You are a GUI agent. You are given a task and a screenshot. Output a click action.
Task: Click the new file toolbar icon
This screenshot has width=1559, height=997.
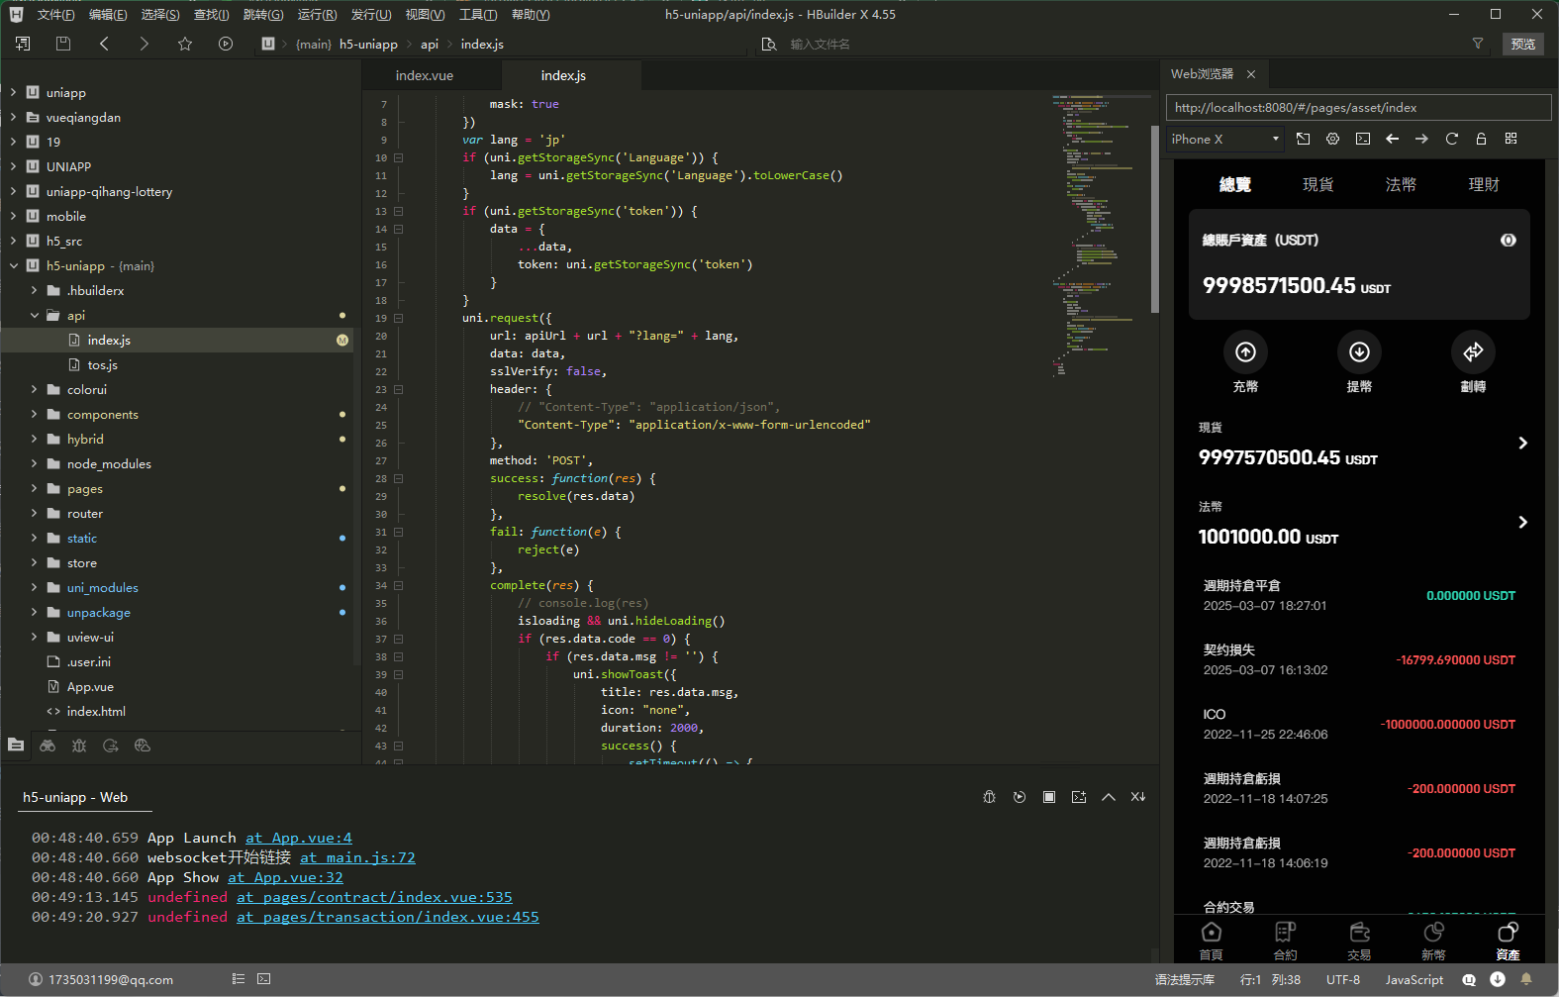click(x=23, y=44)
